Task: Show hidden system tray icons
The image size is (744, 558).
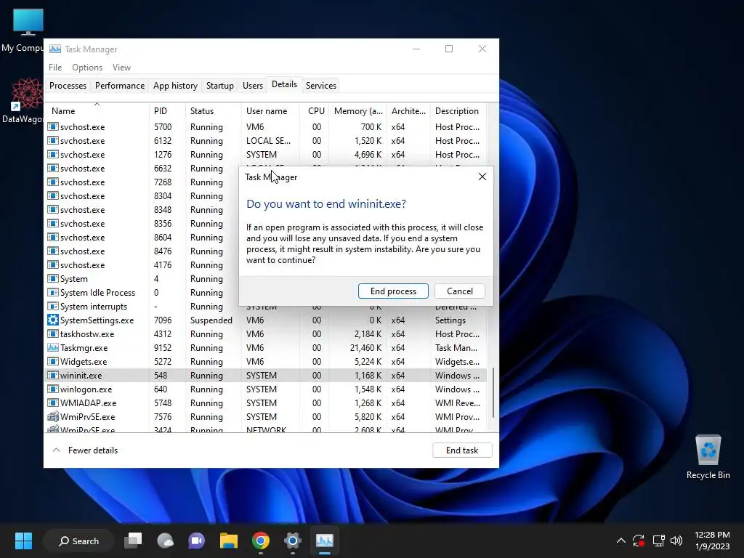Action: click(620, 541)
